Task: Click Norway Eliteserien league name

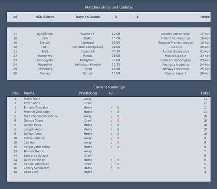Action: [x=176, y=69]
